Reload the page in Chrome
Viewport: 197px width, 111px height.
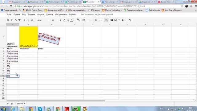(11, 6)
